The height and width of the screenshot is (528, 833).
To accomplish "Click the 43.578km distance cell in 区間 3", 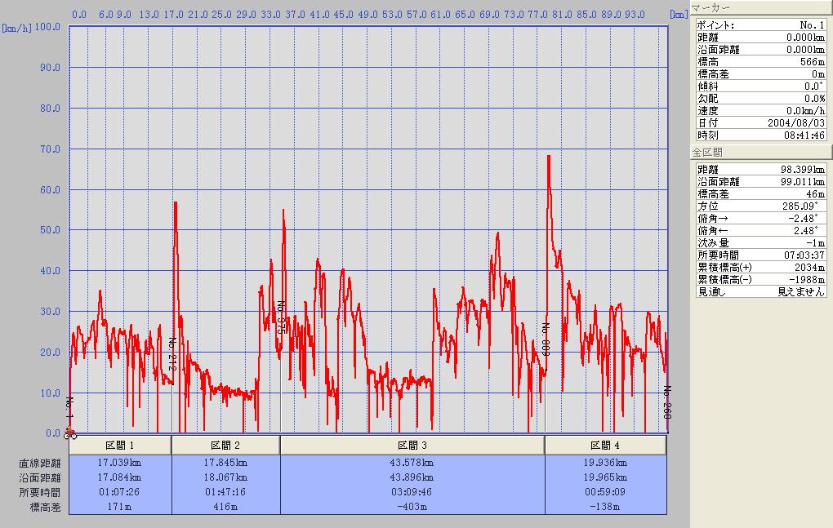I will pos(412,464).
